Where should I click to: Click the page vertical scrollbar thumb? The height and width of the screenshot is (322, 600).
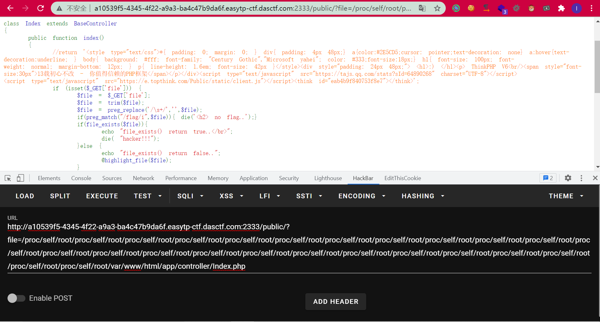[x=597, y=67]
